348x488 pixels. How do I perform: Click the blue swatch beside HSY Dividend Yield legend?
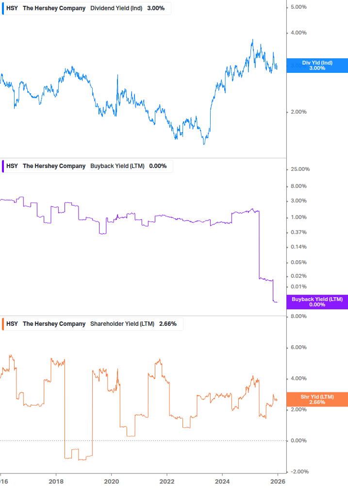point(3,8)
